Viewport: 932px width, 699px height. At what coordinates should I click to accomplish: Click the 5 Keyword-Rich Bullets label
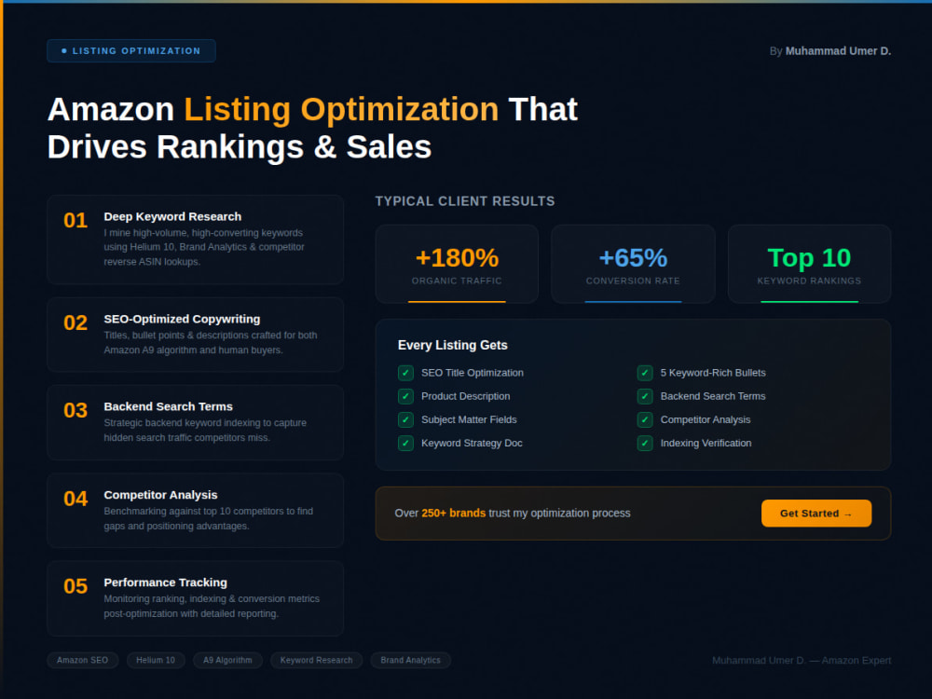pos(713,373)
